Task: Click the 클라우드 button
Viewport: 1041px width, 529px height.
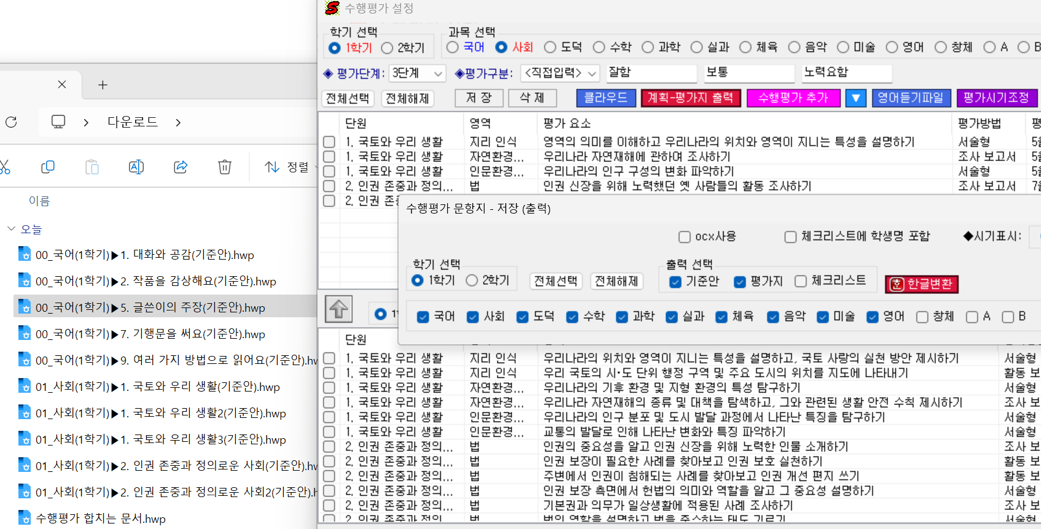Action: click(x=606, y=98)
